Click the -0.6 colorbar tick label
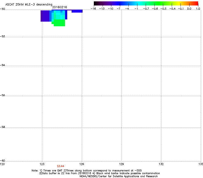 (x=155, y=9)
